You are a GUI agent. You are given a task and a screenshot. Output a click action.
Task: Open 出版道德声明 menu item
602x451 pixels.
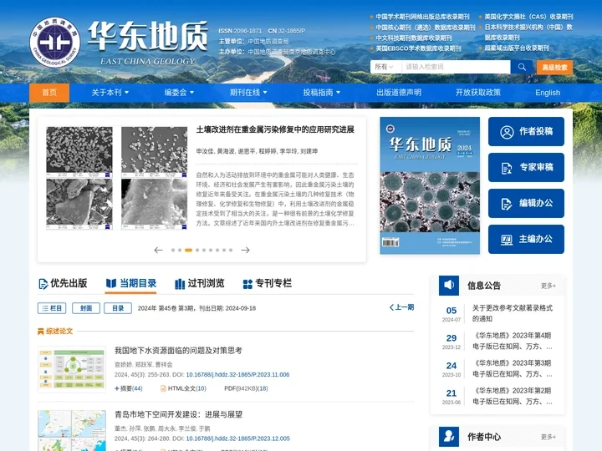(x=399, y=93)
